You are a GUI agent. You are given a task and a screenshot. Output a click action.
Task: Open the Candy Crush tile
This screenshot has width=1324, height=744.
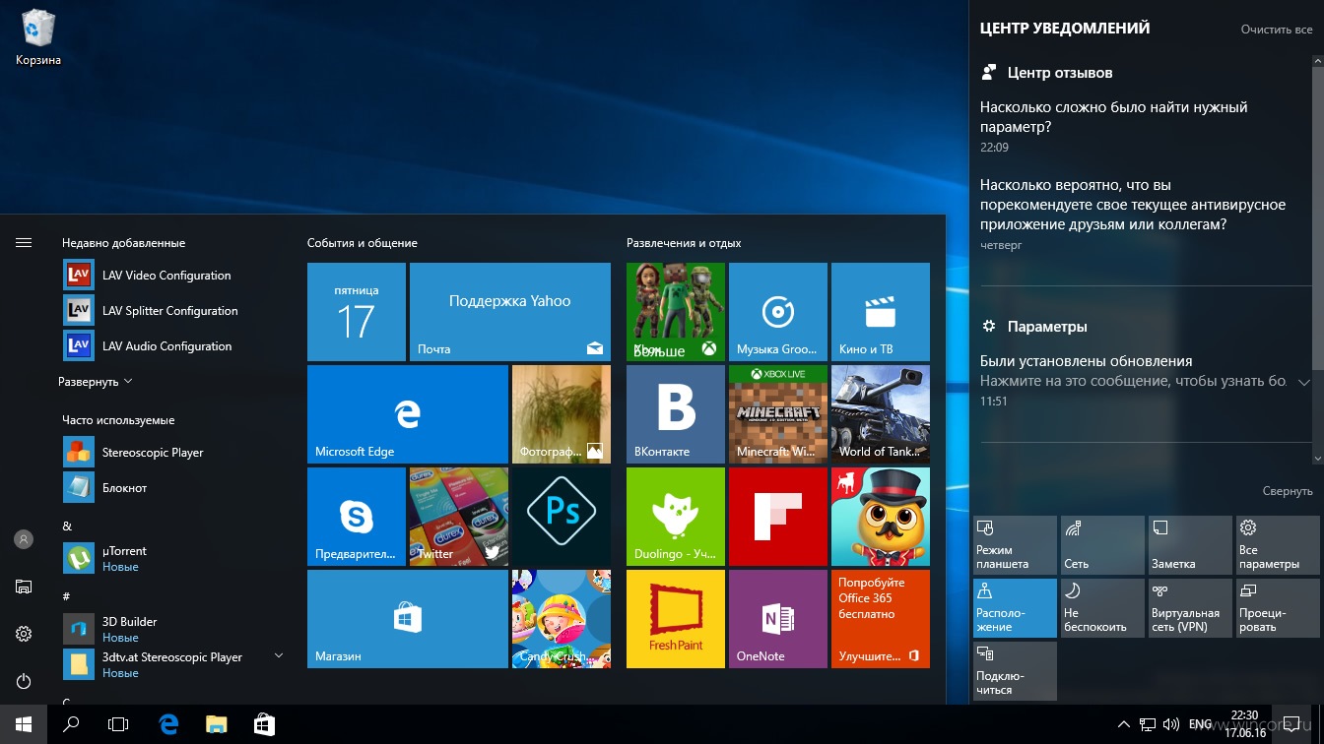[562, 619]
